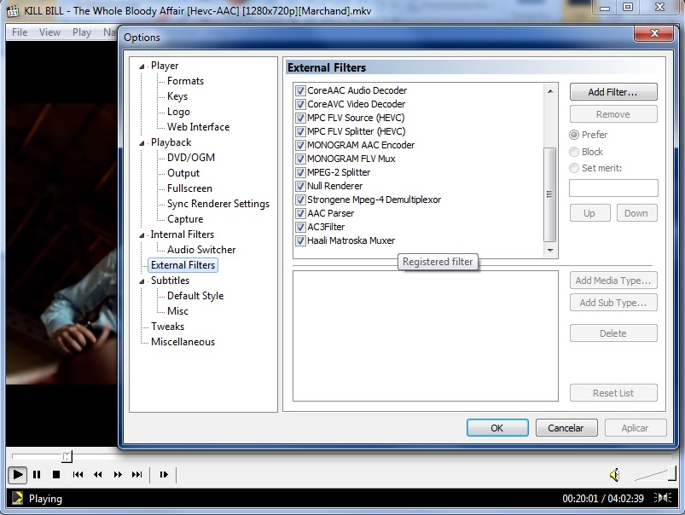This screenshot has width=685, height=515.
Task: Uncheck AC3Filter in filter list
Action: 300,227
